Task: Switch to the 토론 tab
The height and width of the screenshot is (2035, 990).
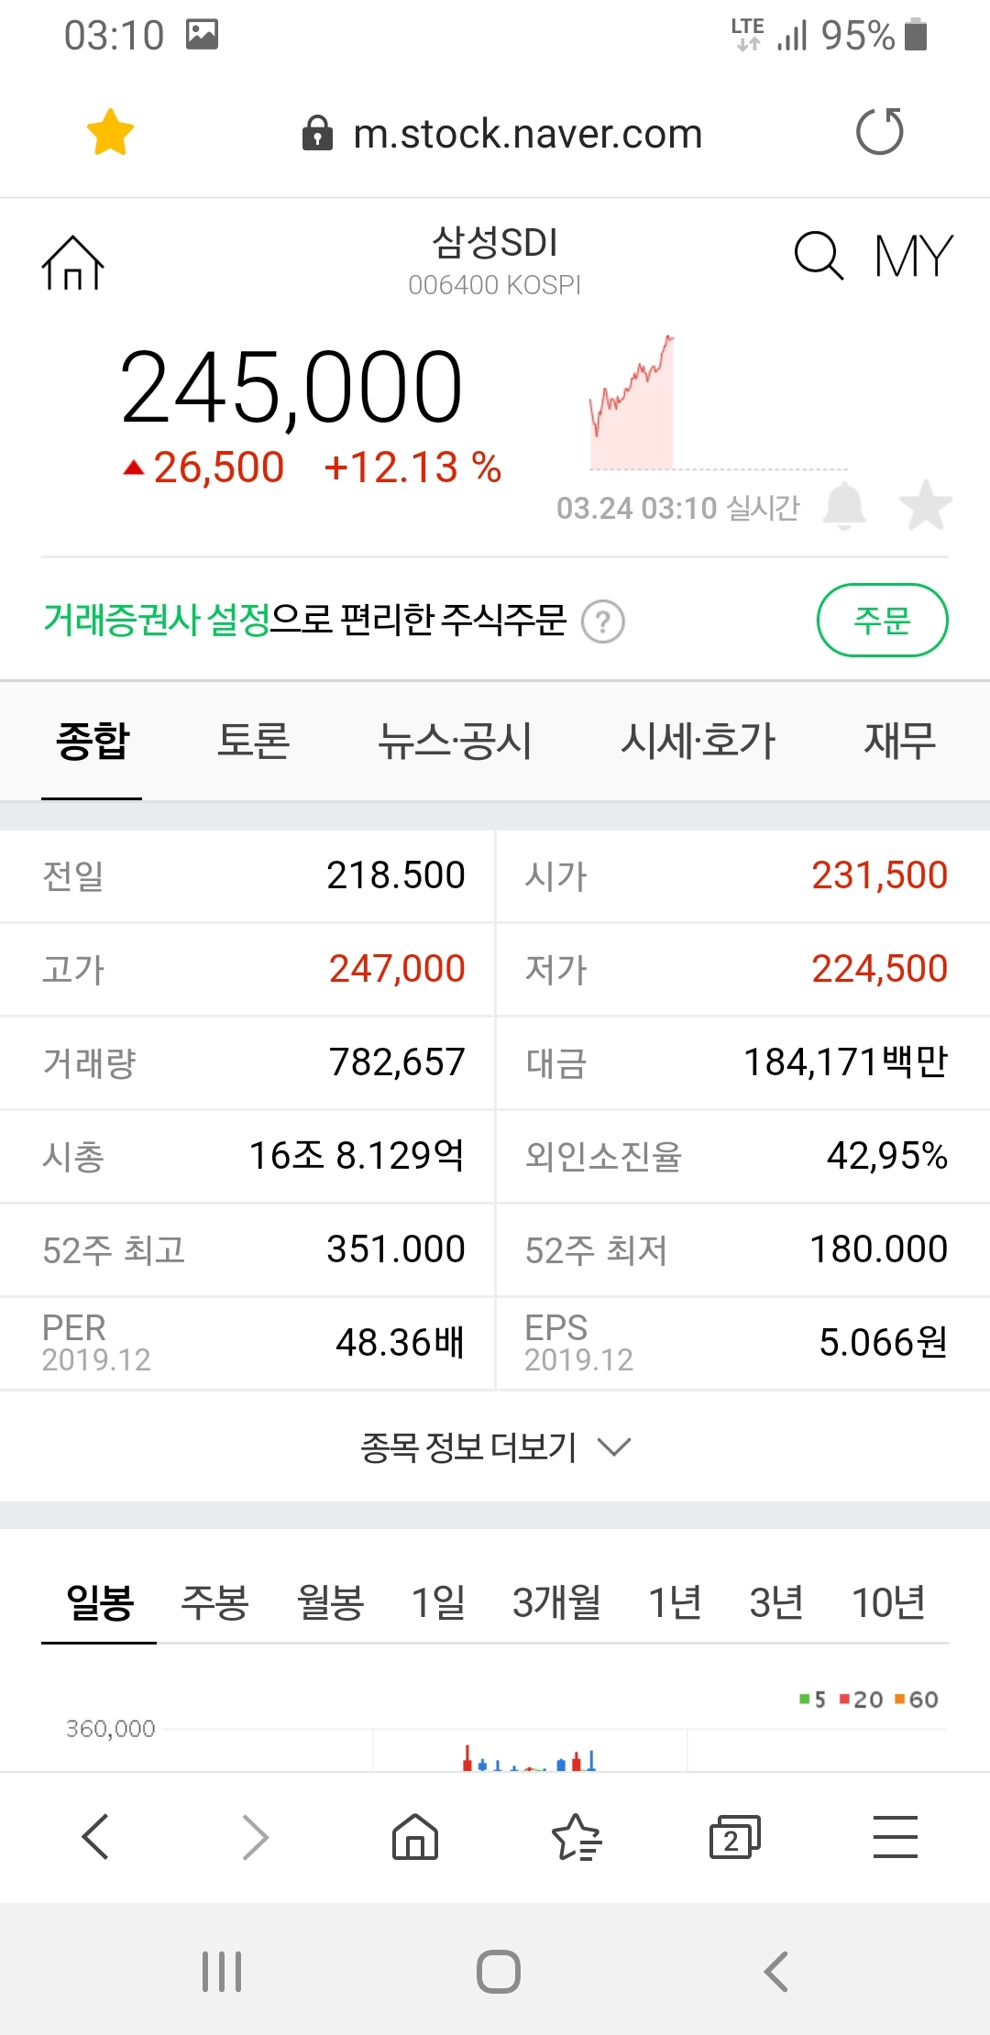Action: click(253, 741)
